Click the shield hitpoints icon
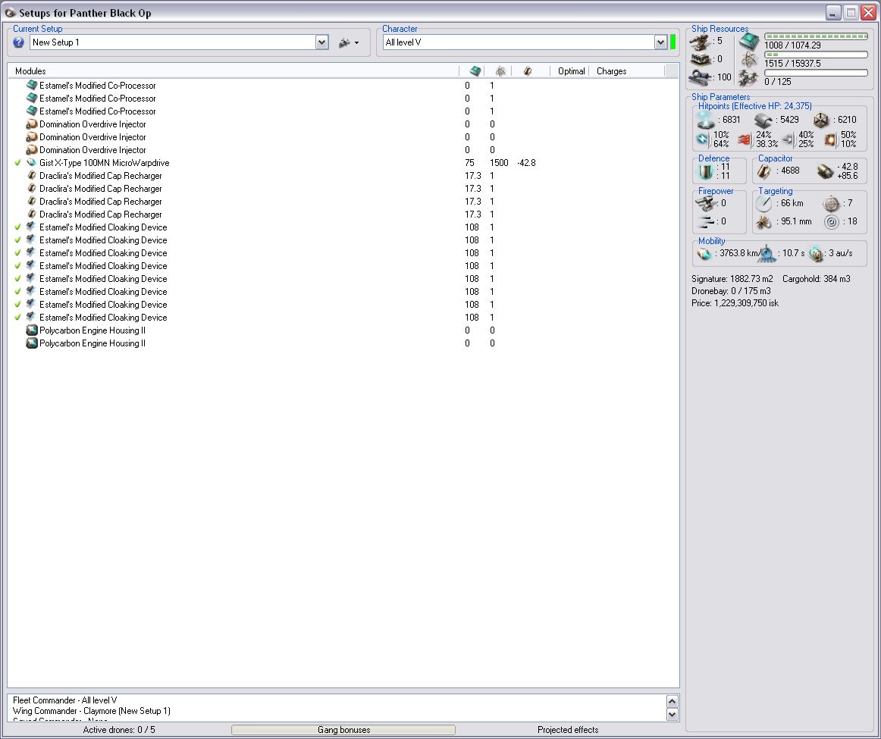This screenshot has width=881, height=739. coord(705,120)
